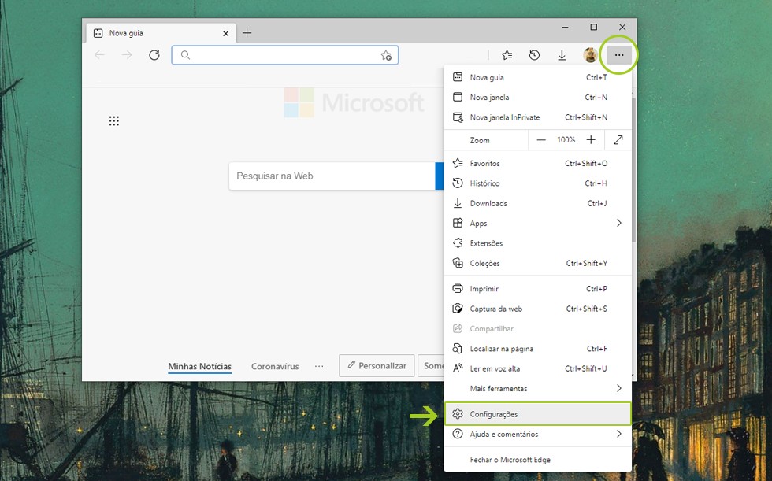
Task: Select Nova janela InPrivate menu item
Action: point(537,117)
